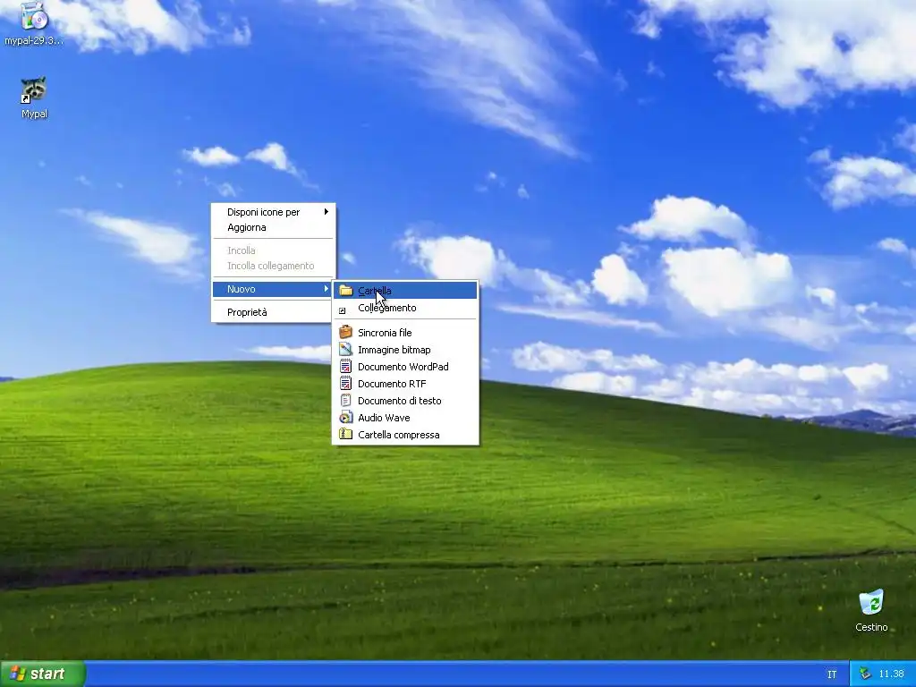Screen dimensions: 916x687
Task: Select Aggiorna to refresh the desktop
Action: (274, 227)
